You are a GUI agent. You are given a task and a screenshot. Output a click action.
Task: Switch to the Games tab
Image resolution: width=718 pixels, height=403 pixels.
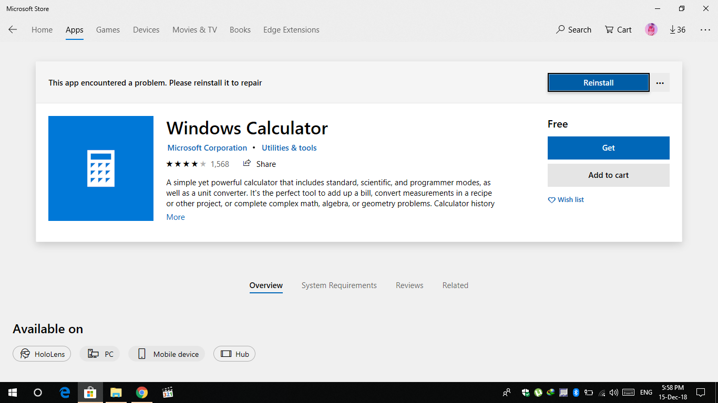pyautogui.click(x=108, y=30)
